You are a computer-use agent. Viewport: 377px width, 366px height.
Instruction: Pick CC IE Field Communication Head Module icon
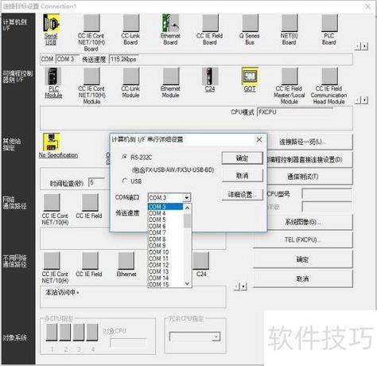pos(329,76)
